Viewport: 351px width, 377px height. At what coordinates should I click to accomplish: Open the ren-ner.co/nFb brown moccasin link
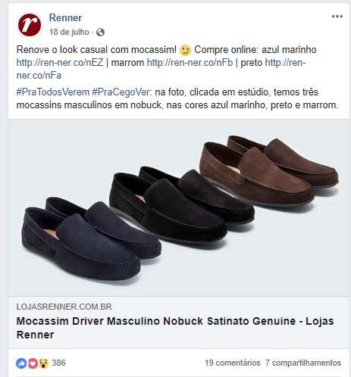pyautogui.click(x=190, y=62)
